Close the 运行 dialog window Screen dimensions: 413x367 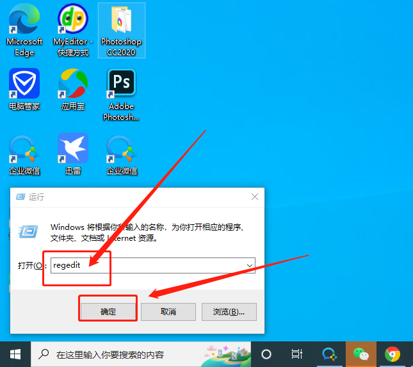coord(255,197)
